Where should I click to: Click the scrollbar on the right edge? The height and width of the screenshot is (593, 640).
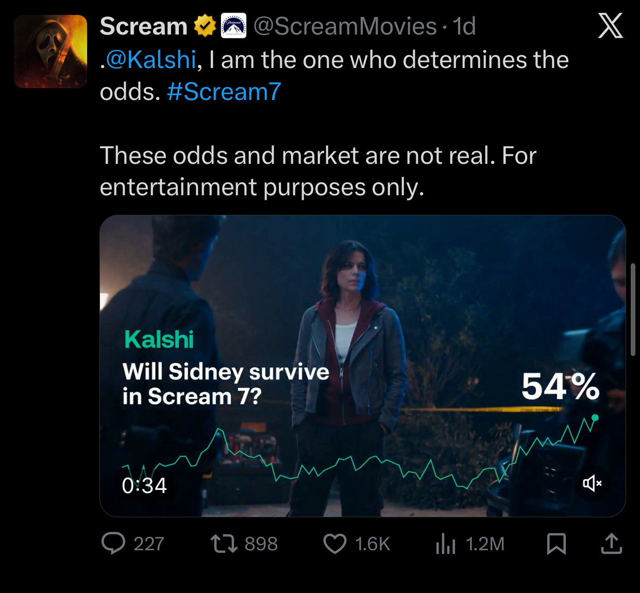pos(633,309)
